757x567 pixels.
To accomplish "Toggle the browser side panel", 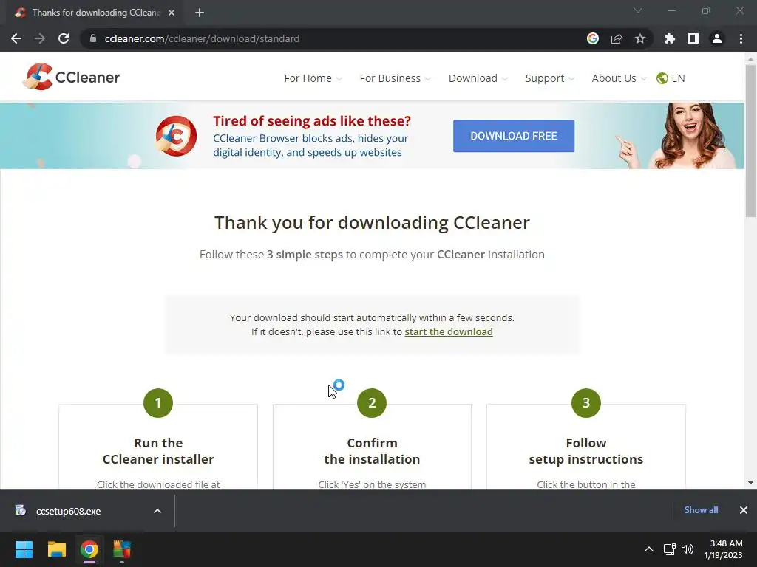I will 693,38.
